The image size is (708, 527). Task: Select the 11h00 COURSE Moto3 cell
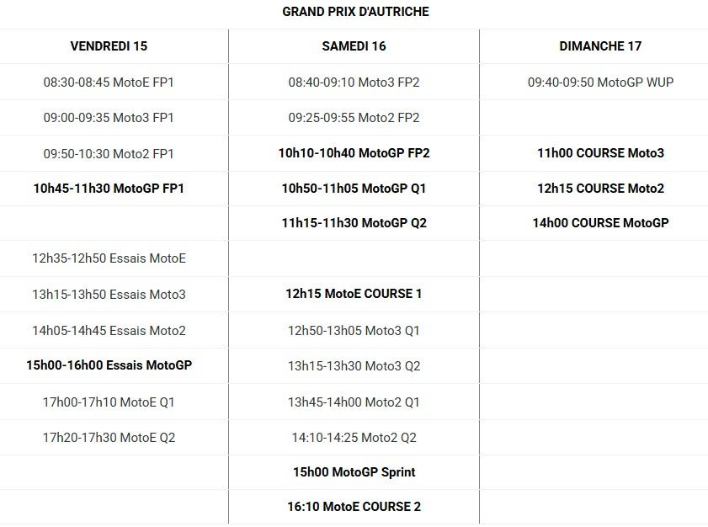(x=600, y=153)
